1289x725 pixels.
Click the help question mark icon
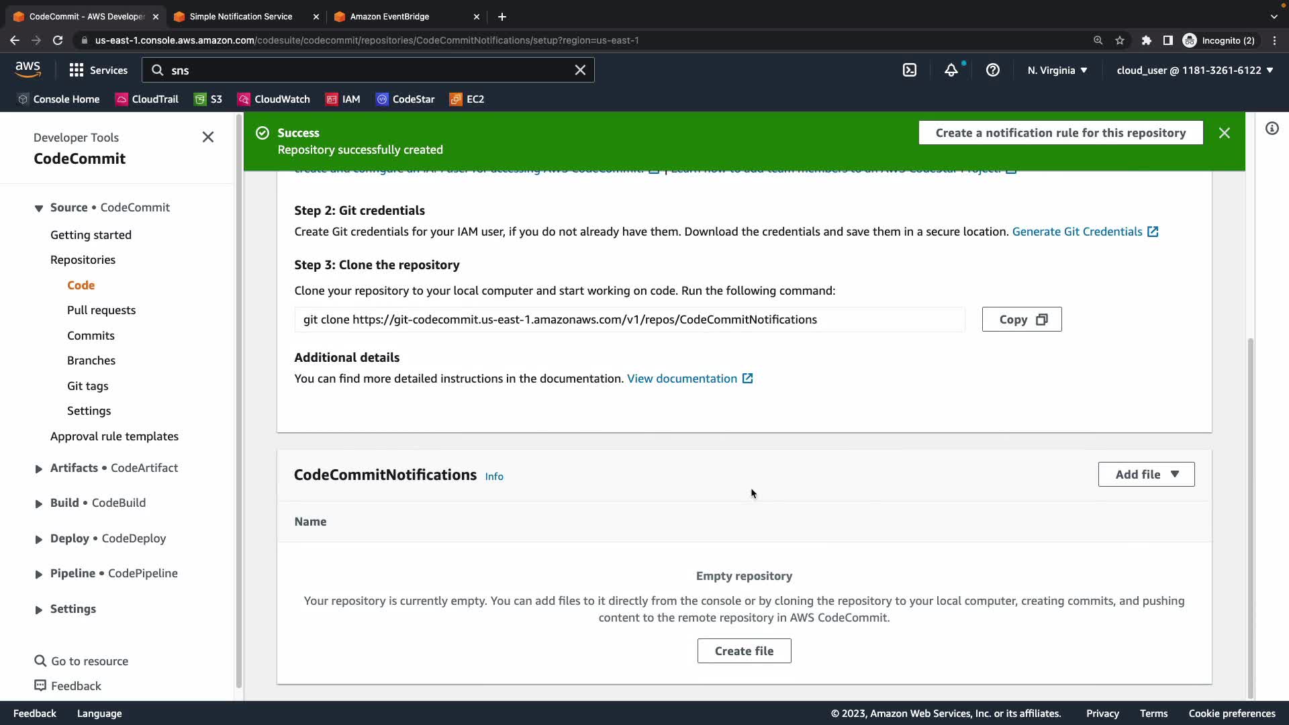(x=993, y=70)
